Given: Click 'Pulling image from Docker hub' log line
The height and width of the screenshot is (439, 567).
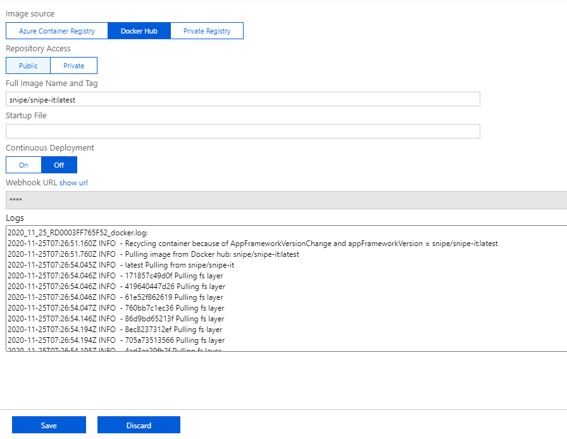Looking at the screenshot, I should click(153, 254).
